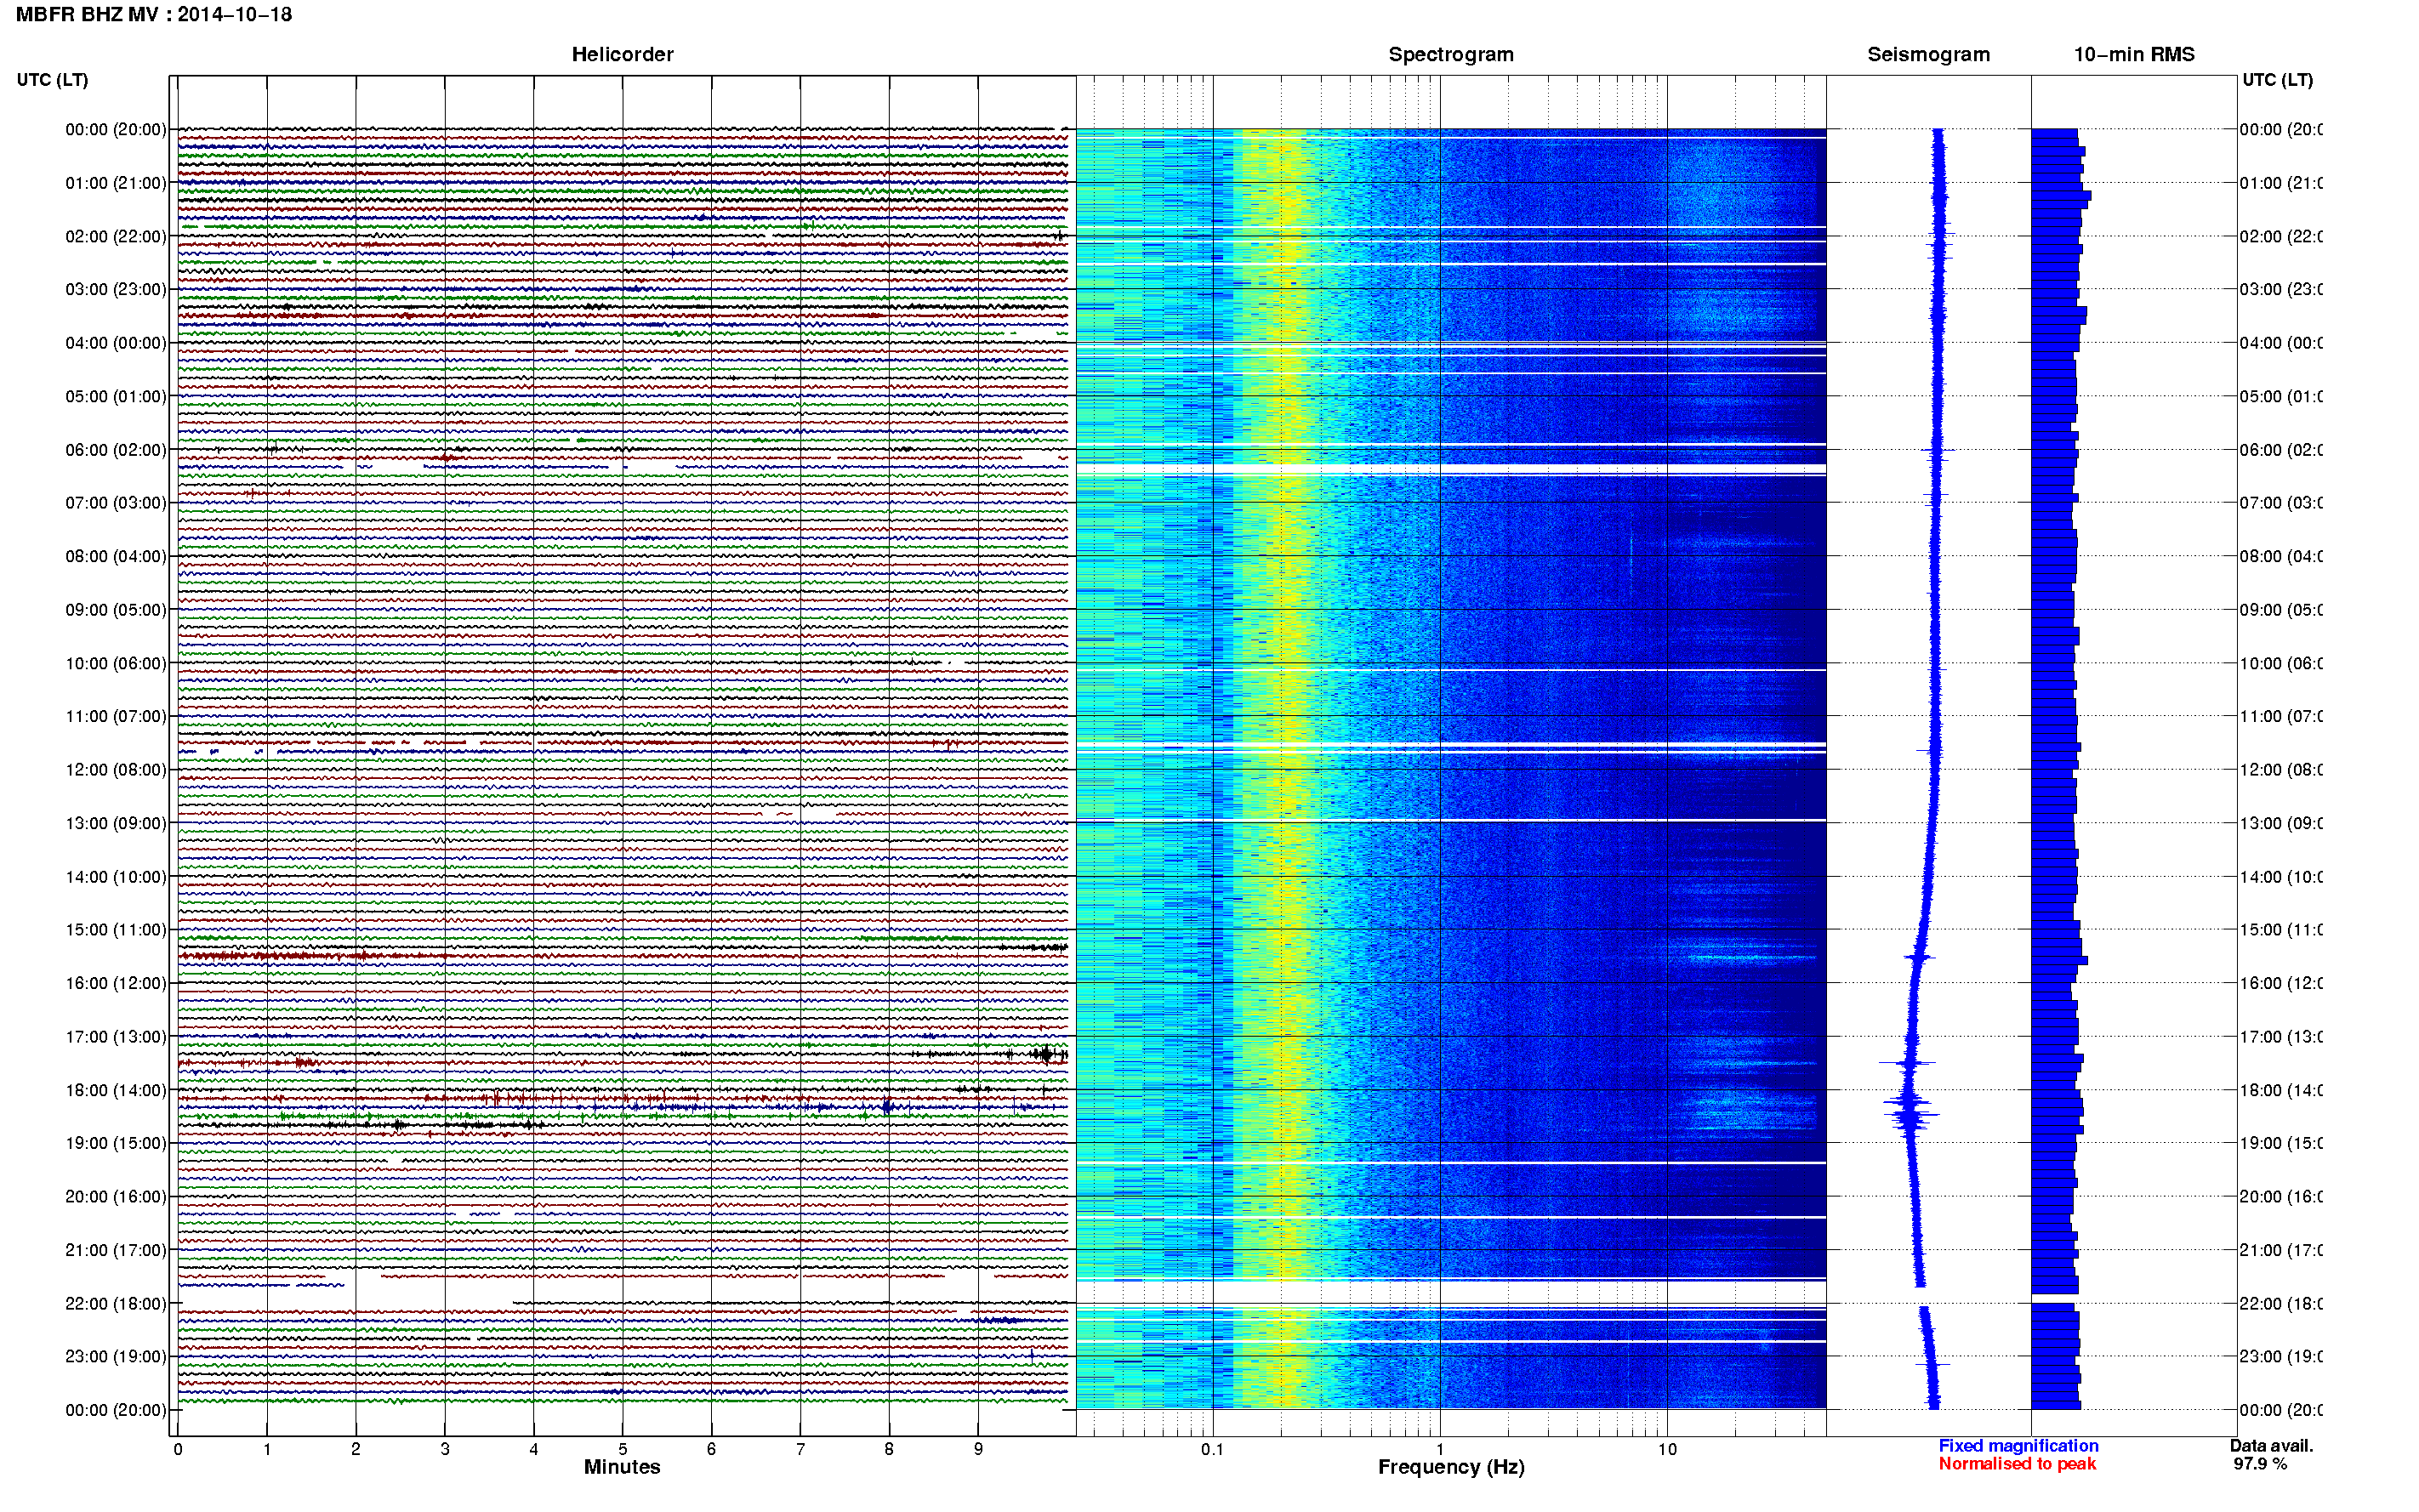Click the right-side '12:00 (08:' time label

pyautogui.click(x=2280, y=769)
